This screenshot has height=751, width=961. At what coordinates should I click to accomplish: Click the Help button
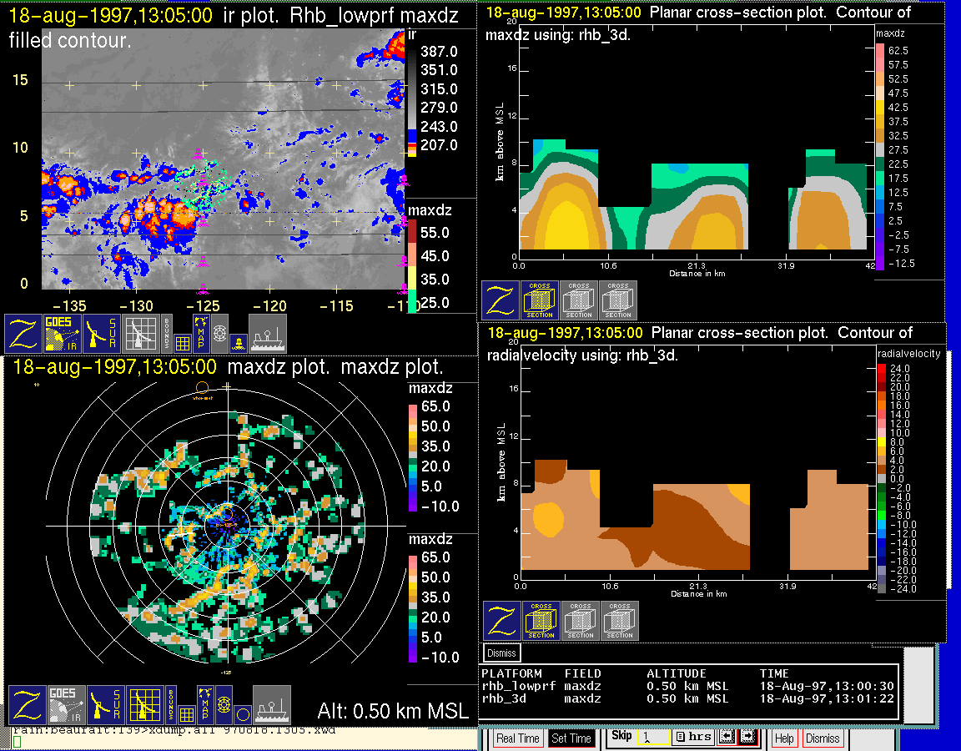click(x=784, y=738)
